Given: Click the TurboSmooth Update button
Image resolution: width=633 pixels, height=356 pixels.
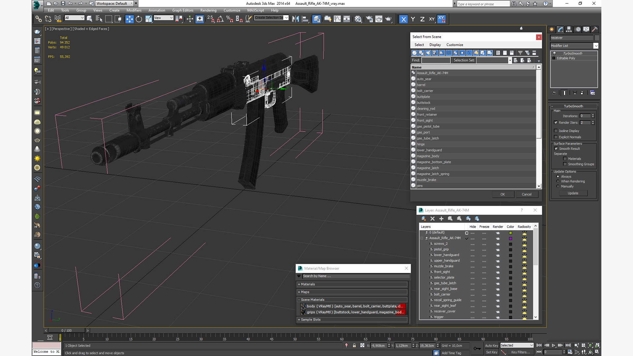Looking at the screenshot, I should [573, 193].
